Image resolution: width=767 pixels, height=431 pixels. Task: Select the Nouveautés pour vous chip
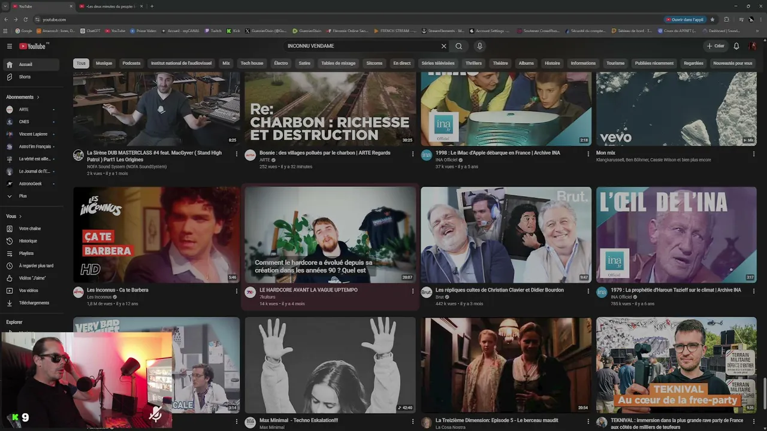(x=732, y=63)
